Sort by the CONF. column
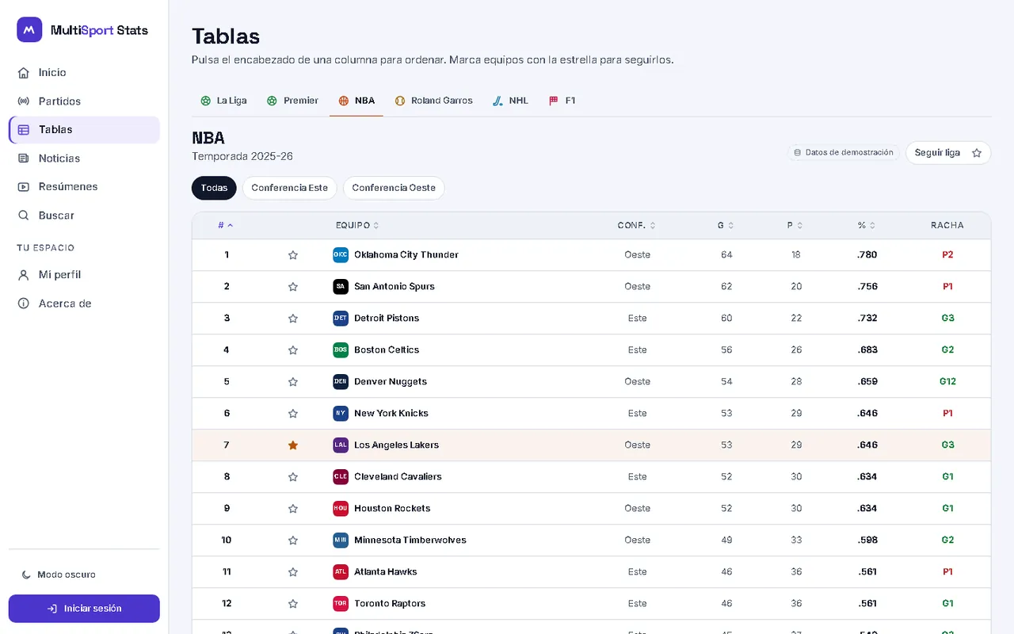 click(x=637, y=226)
